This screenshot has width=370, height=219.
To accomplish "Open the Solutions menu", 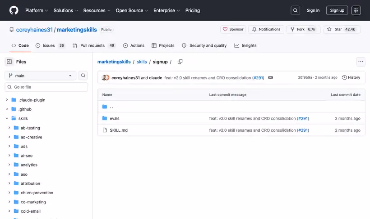I will coord(65,10).
